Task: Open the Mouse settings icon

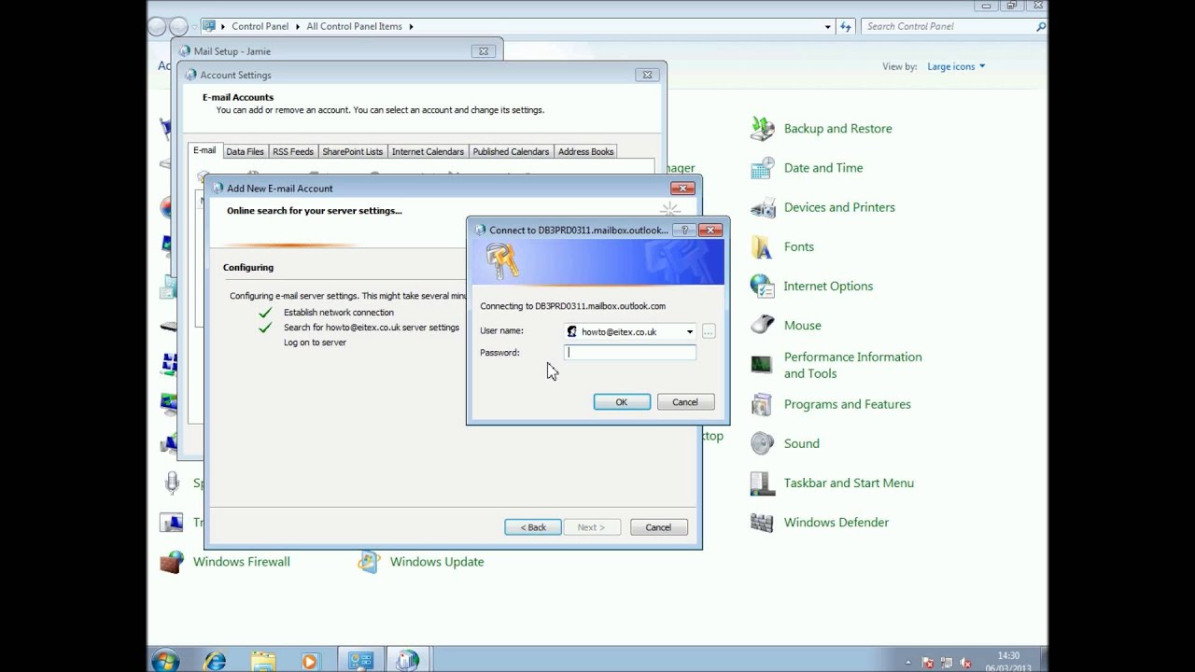Action: (x=762, y=325)
